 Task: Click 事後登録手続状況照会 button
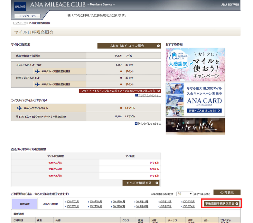point(221,203)
